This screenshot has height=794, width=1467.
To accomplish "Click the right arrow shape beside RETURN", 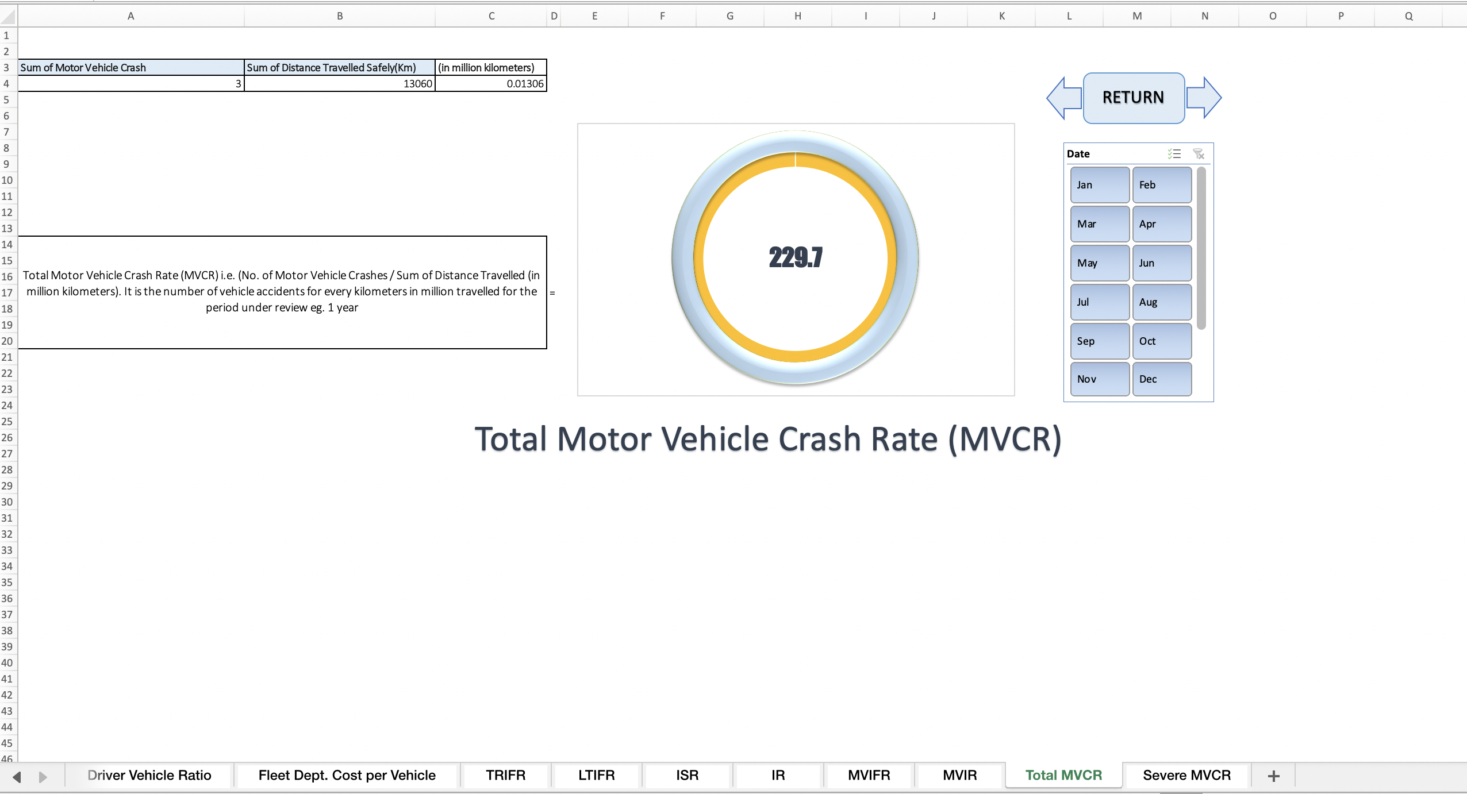I will [x=1204, y=98].
